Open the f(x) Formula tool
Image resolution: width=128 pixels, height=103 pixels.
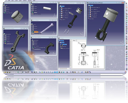[x=26, y=72]
